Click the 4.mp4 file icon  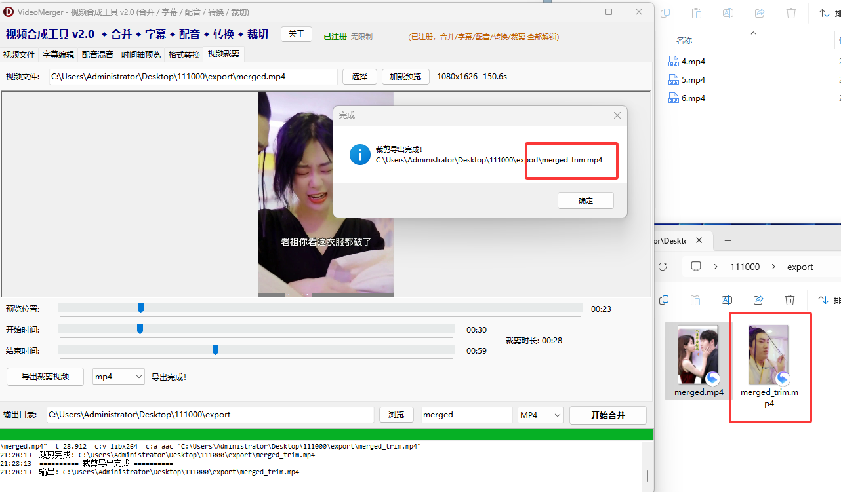click(x=673, y=60)
